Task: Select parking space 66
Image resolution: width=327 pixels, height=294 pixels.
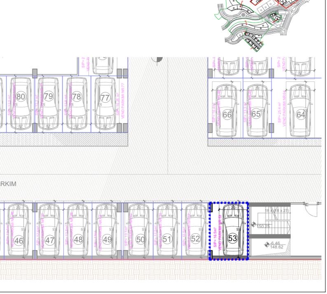Action: pos(227,115)
